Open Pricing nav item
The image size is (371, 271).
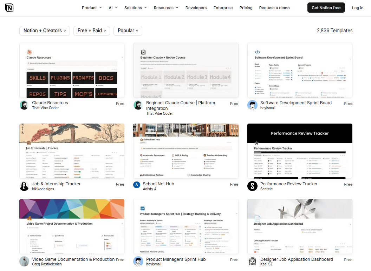(x=246, y=8)
